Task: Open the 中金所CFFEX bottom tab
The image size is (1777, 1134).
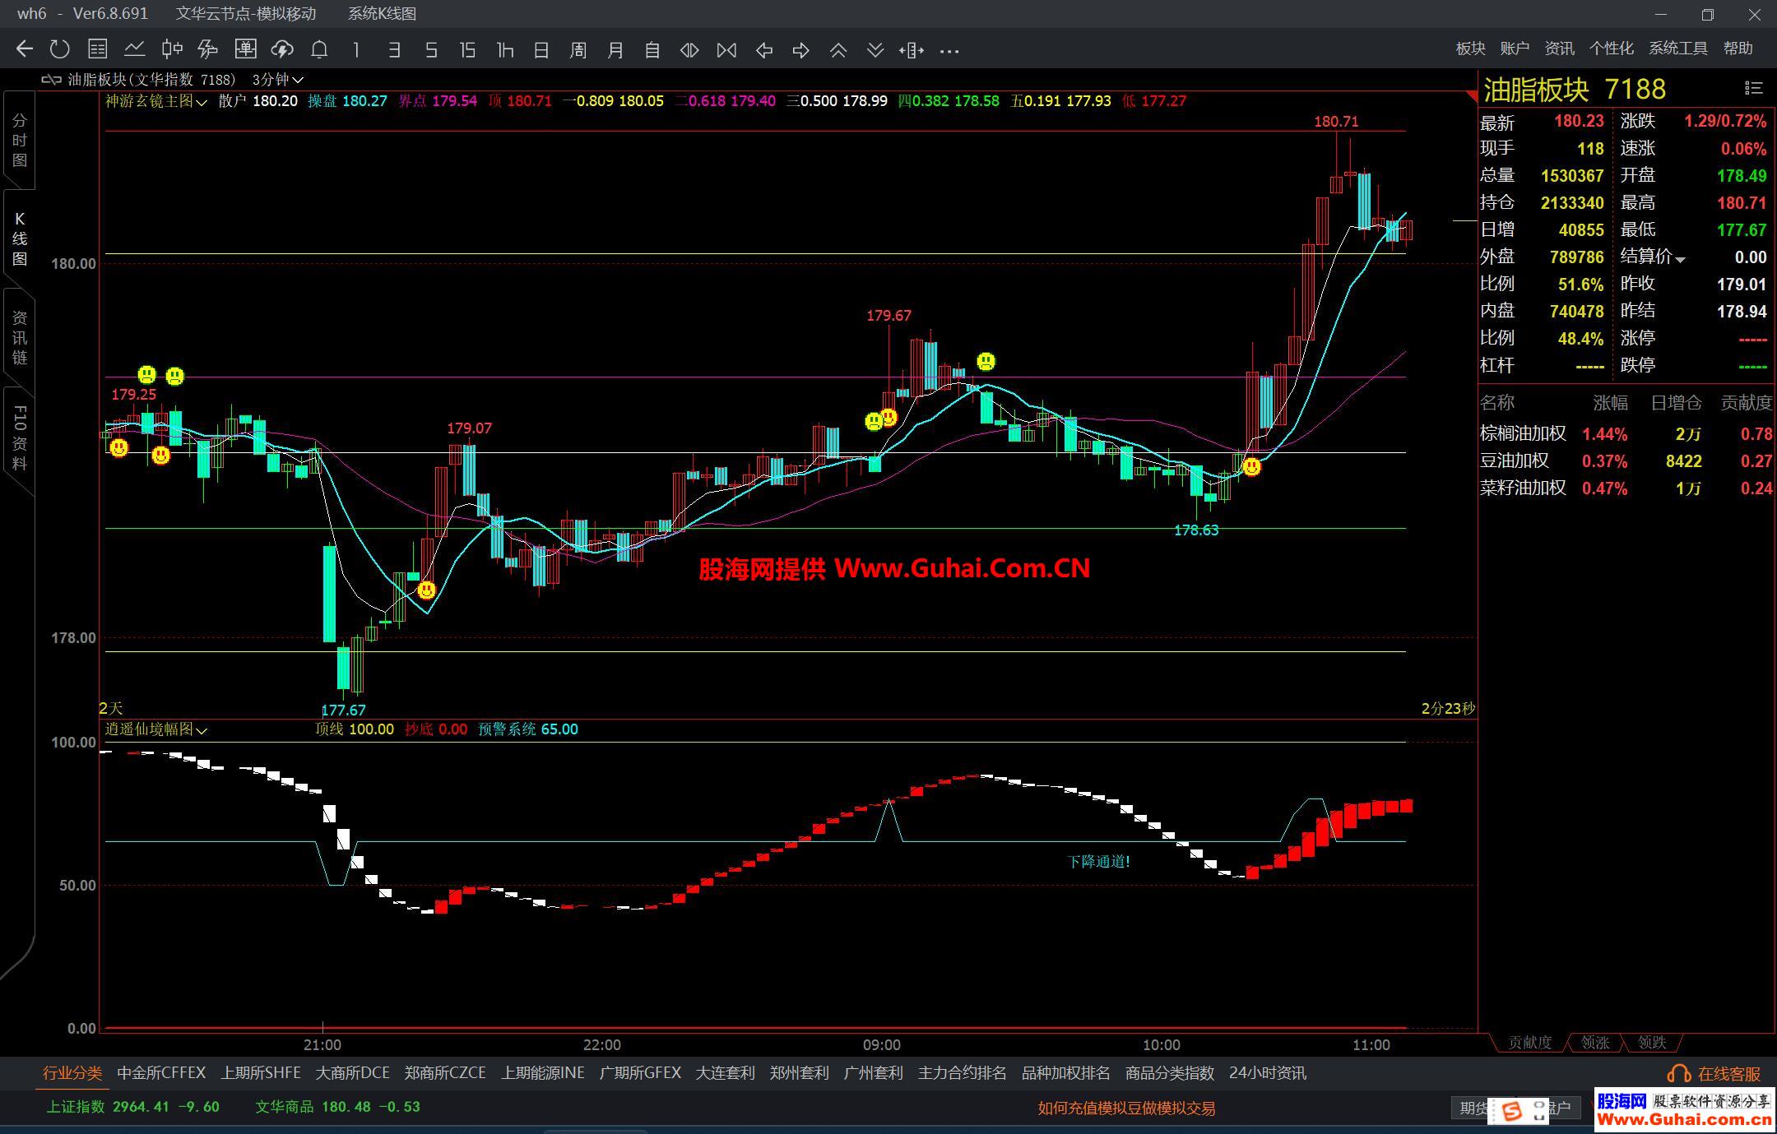Action: click(x=161, y=1073)
